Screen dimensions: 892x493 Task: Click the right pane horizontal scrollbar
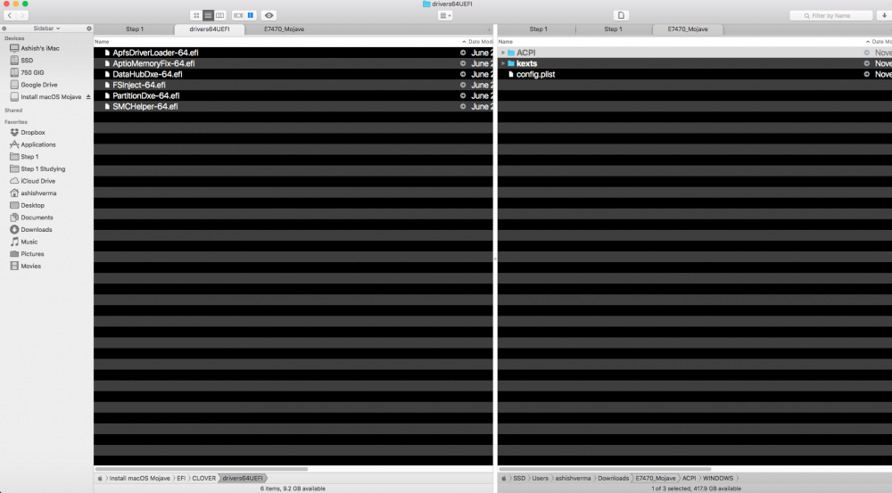(606, 470)
